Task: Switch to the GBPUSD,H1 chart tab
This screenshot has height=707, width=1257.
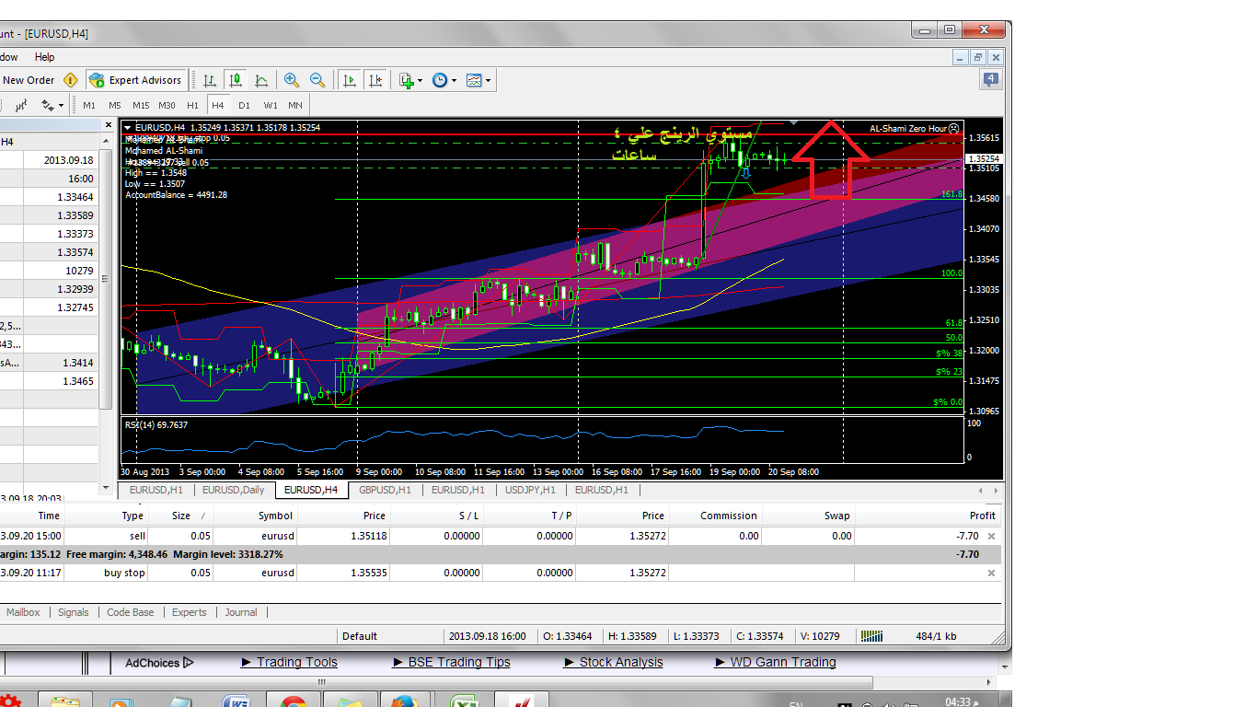Action: coord(385,490)
